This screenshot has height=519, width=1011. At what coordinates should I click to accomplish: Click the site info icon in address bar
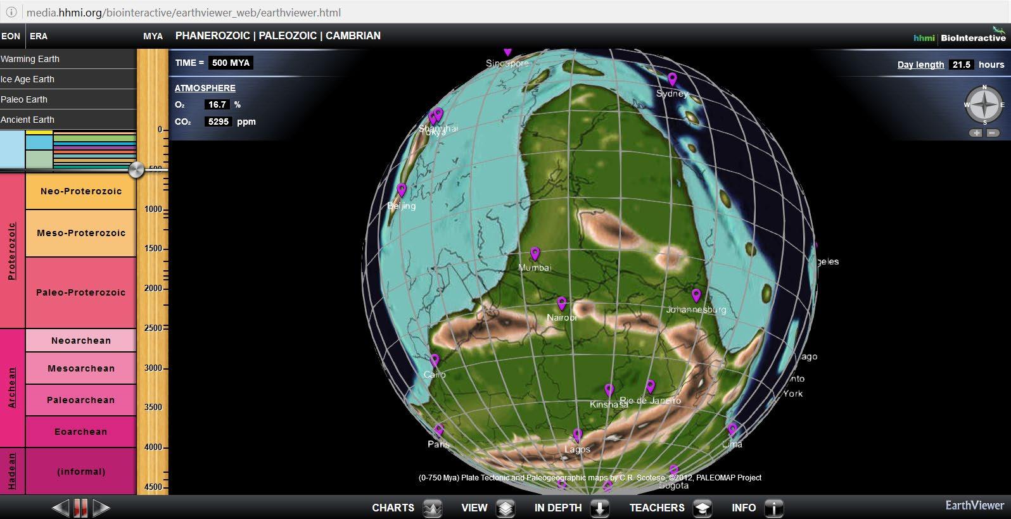[x=11, y=12]
